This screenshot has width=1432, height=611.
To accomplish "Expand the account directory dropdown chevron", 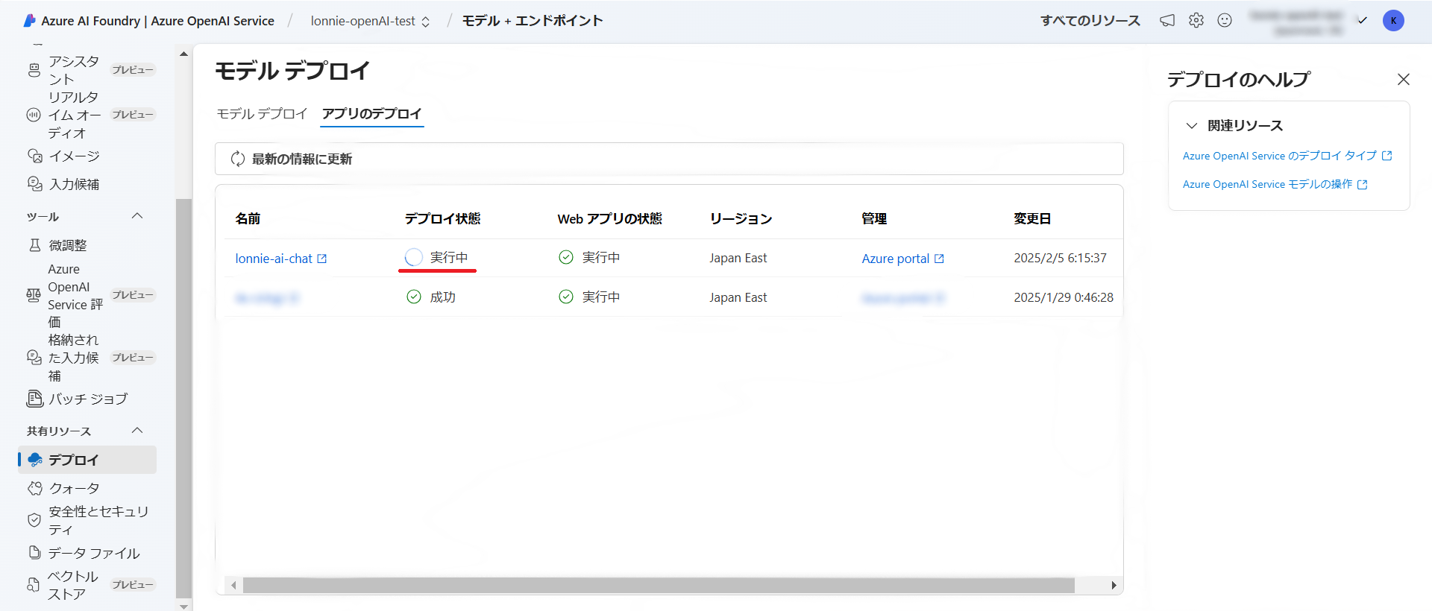I will [1362, 21].
